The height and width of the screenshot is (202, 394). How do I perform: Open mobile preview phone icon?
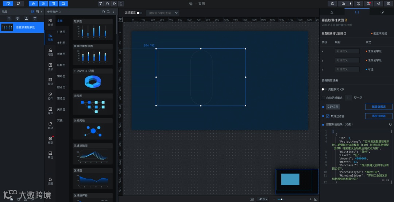click(x=121, y=4)
